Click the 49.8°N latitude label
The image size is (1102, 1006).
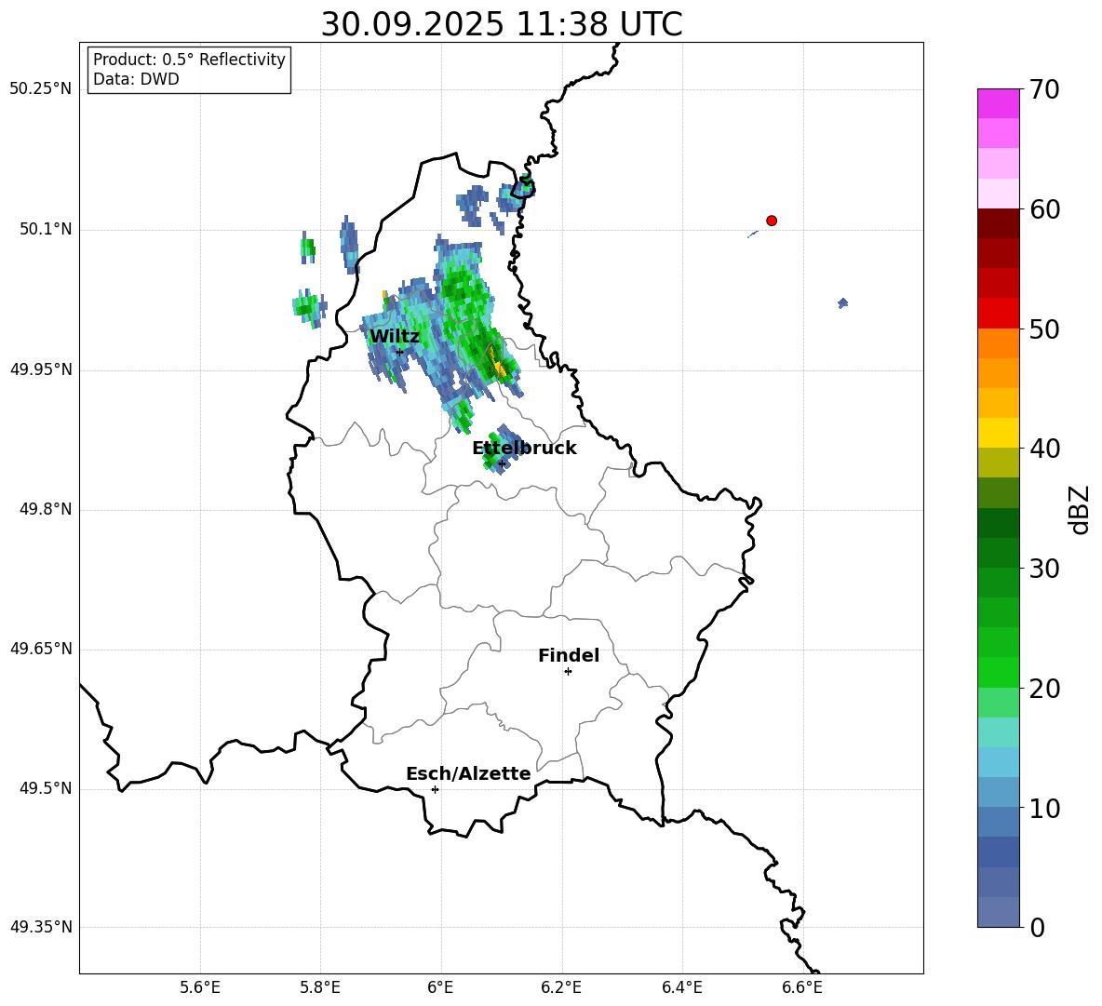46,509
